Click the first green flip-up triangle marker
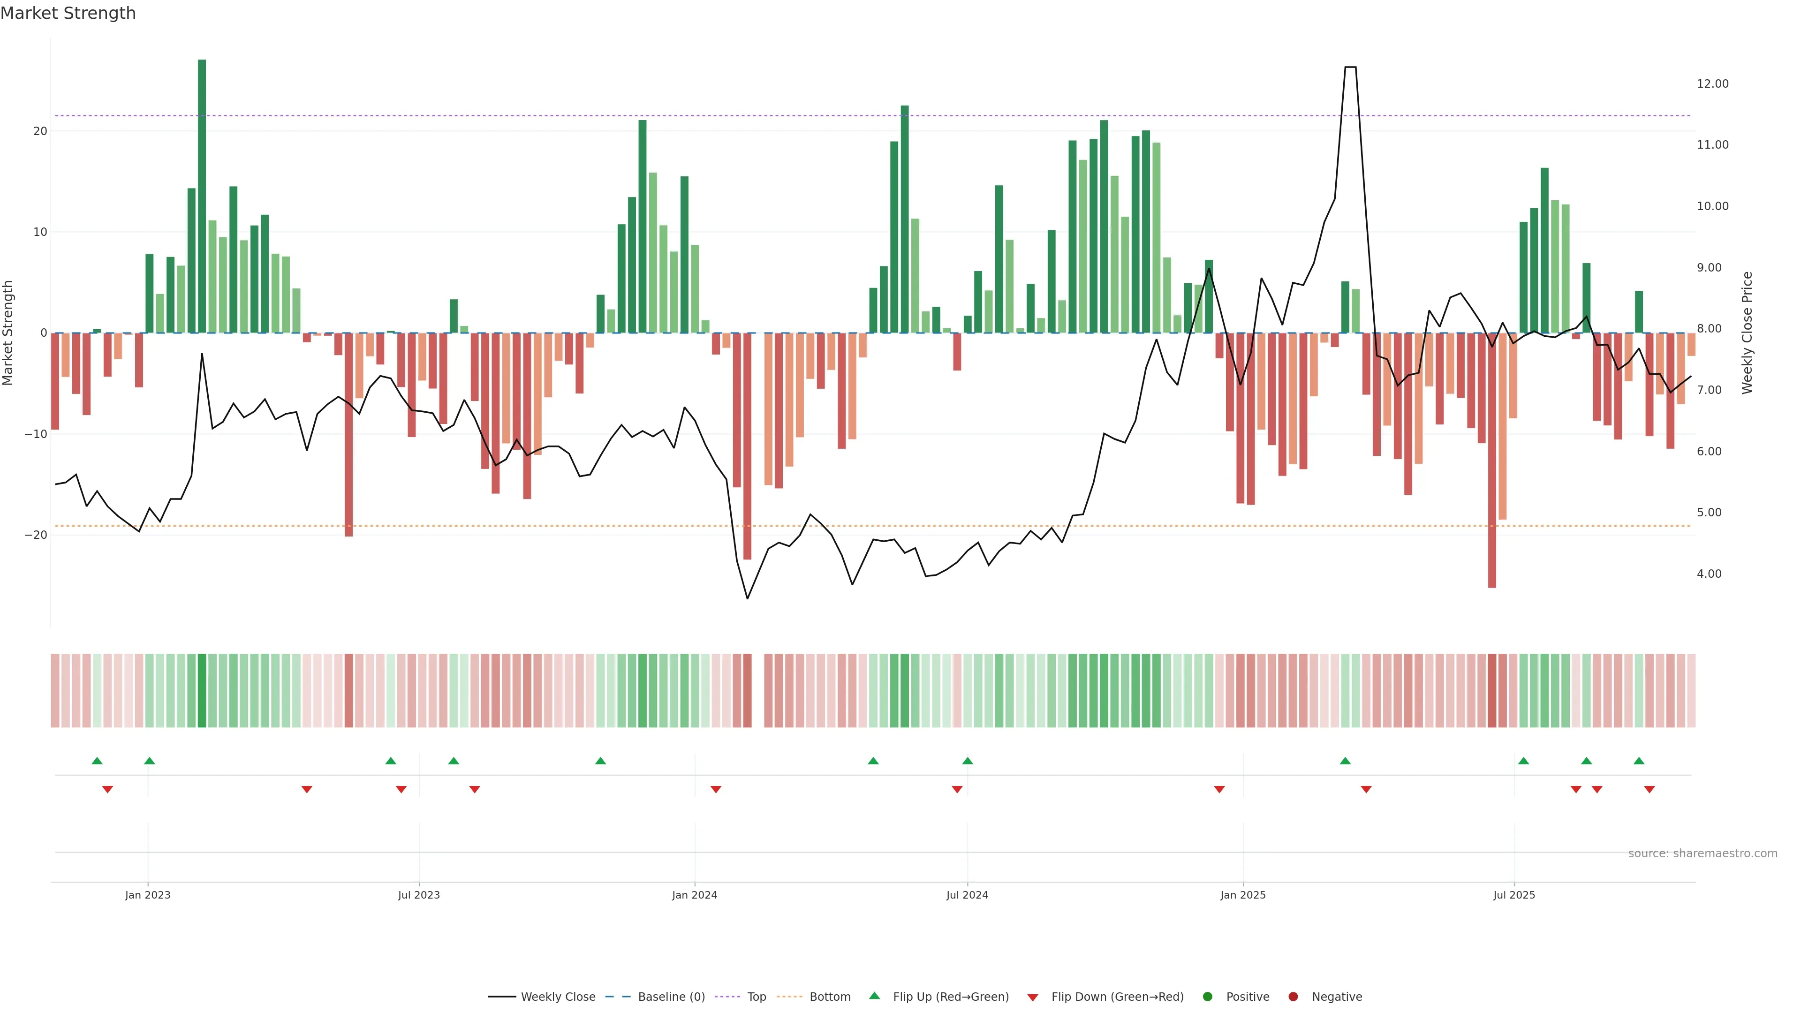 click(x=97, y=761)
